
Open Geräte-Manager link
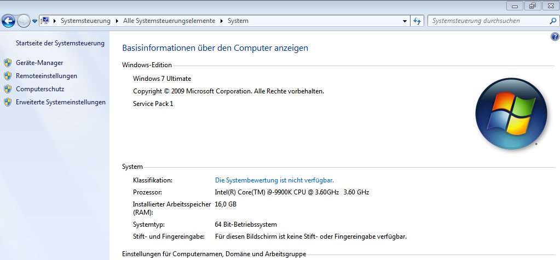39,63
